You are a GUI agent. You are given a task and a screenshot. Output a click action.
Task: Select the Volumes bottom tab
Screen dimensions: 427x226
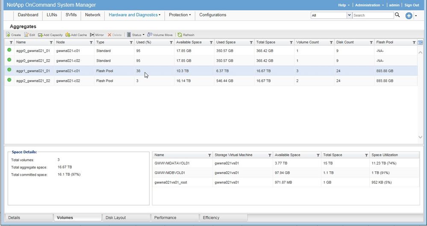[x=78, y=217]
